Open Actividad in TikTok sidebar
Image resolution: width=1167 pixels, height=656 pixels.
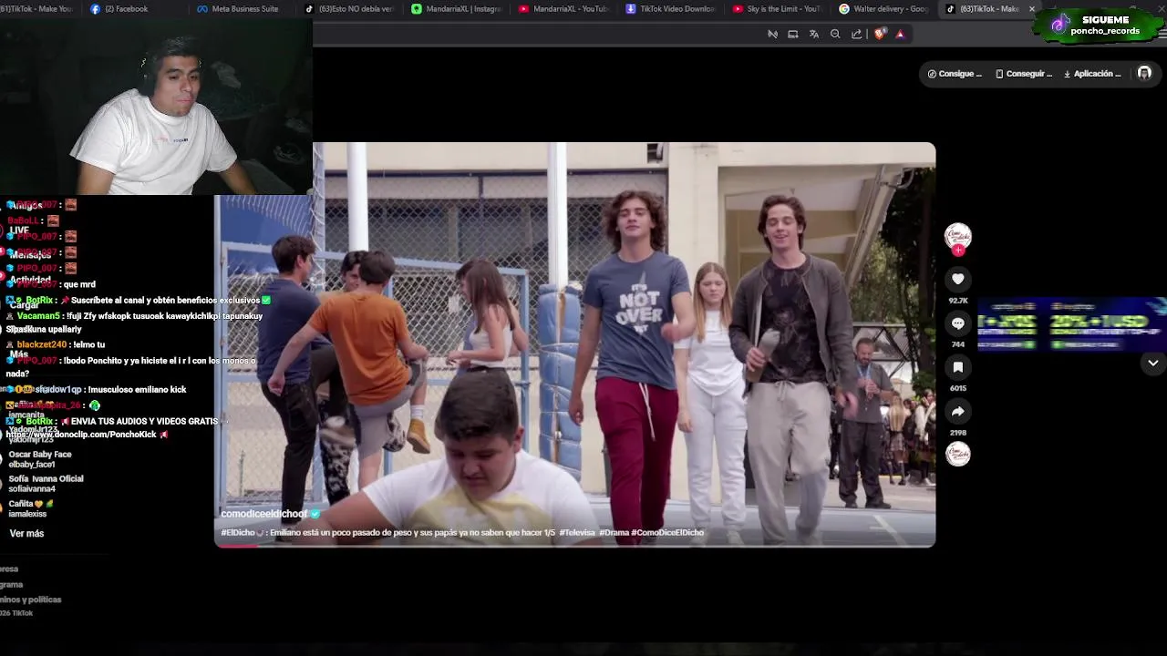30,280
